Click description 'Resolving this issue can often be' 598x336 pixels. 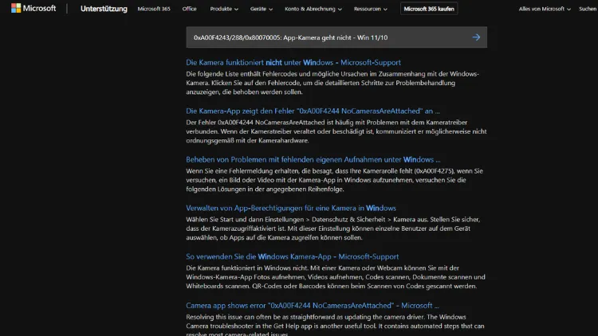(335, 326)
